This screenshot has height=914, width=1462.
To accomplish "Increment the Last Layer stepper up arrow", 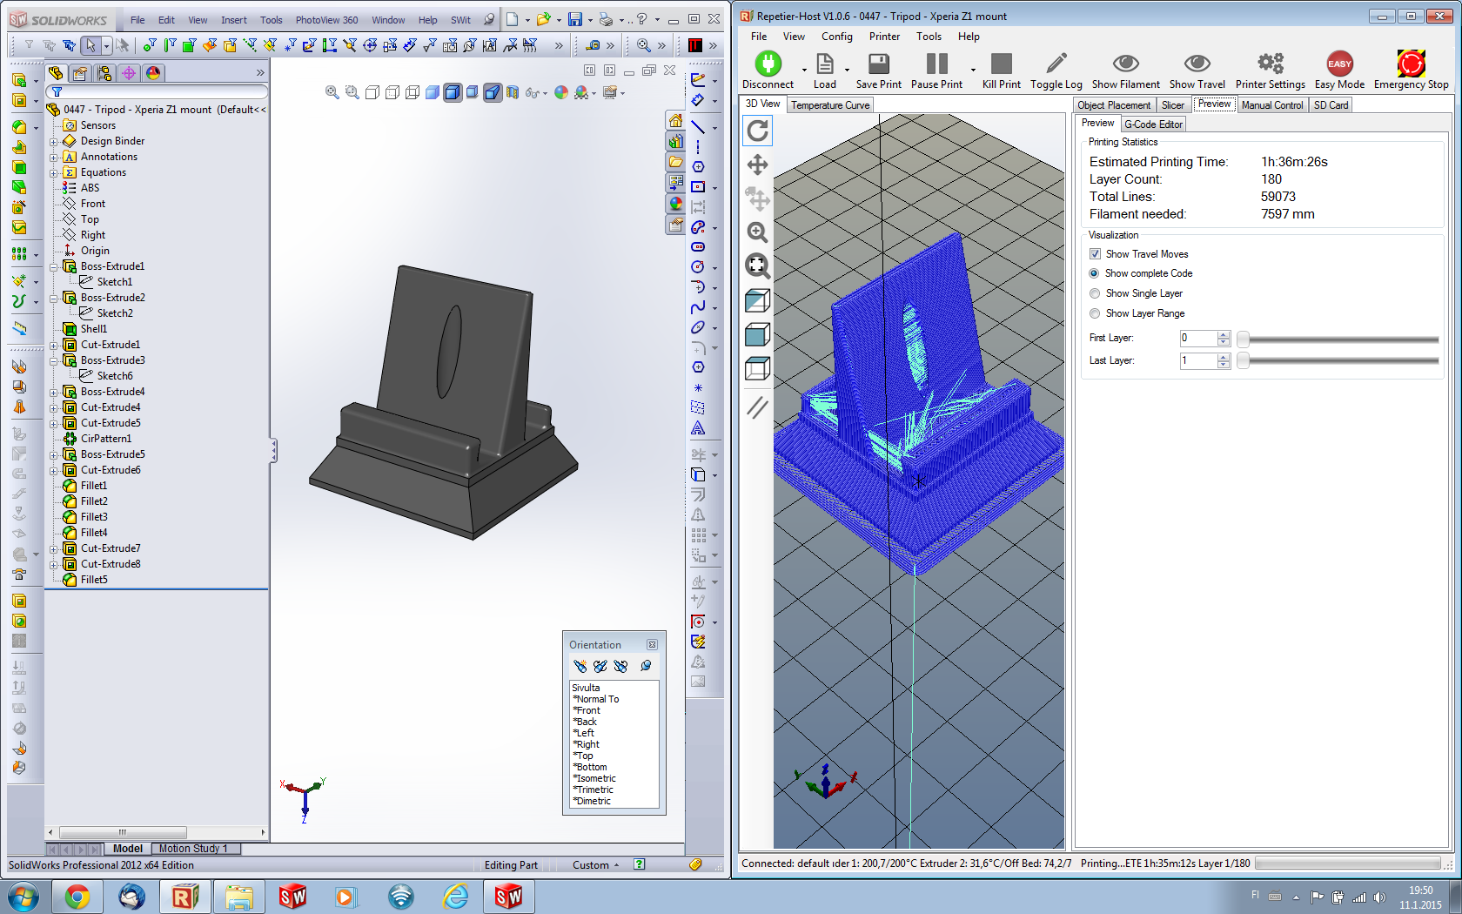I will point(1224,356).
